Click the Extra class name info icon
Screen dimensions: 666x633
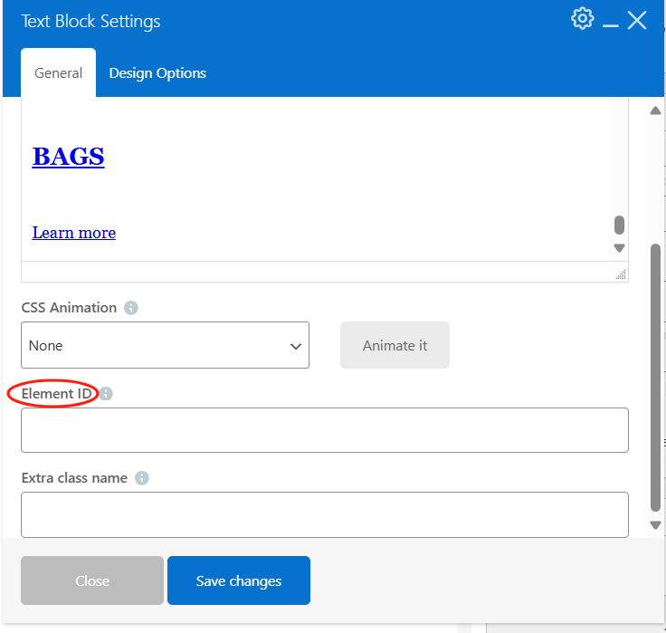click(142, 478)
